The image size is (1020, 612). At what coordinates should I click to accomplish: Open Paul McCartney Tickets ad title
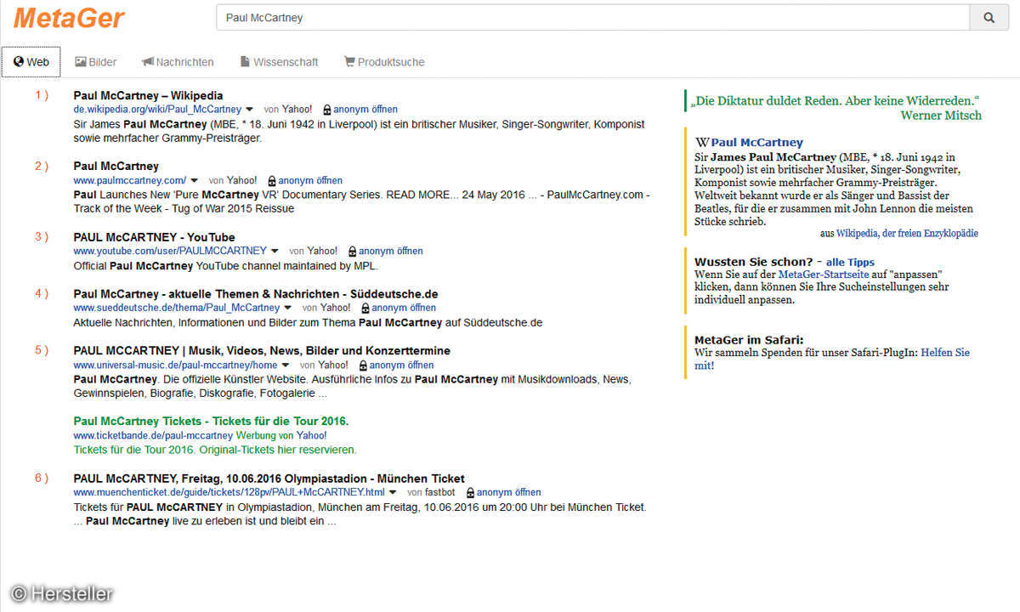[x=211, y=422]
